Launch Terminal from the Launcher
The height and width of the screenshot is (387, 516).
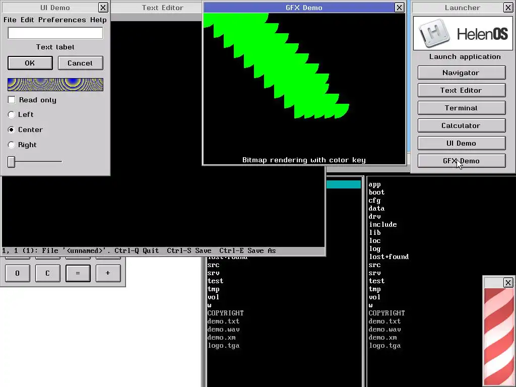462,108
